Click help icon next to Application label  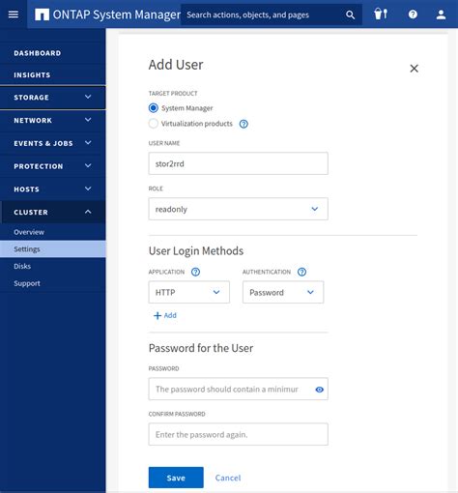click(x=195, y=272)
